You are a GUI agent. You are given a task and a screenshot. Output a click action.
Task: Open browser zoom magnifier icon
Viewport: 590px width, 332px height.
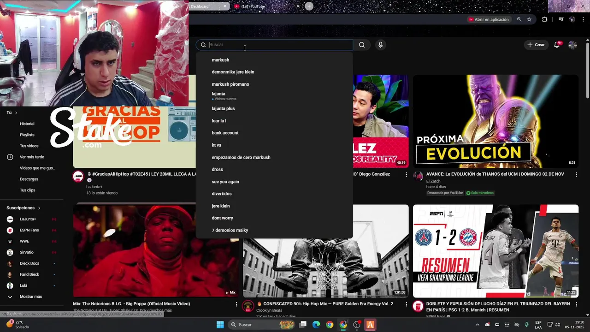(x=519, y=19)
